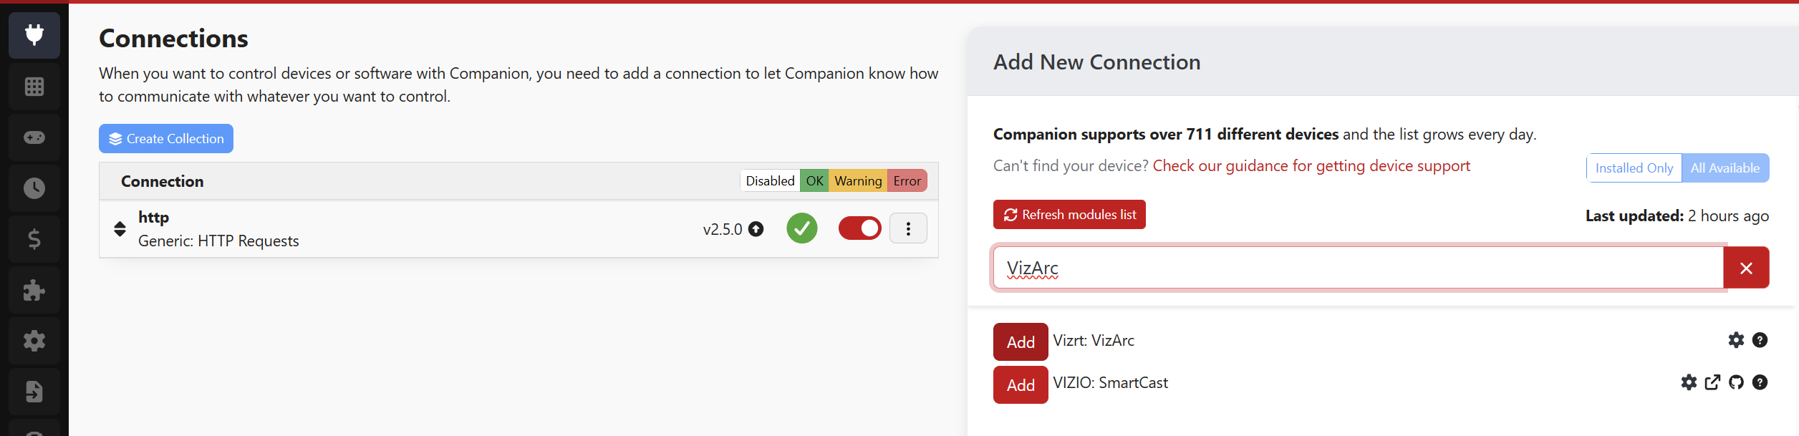
Task: Open the Surfaces gamepad icon in sidebar
Action: point(34,137)
